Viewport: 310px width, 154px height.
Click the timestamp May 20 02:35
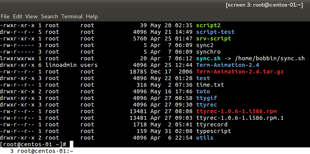coord(171,25)
